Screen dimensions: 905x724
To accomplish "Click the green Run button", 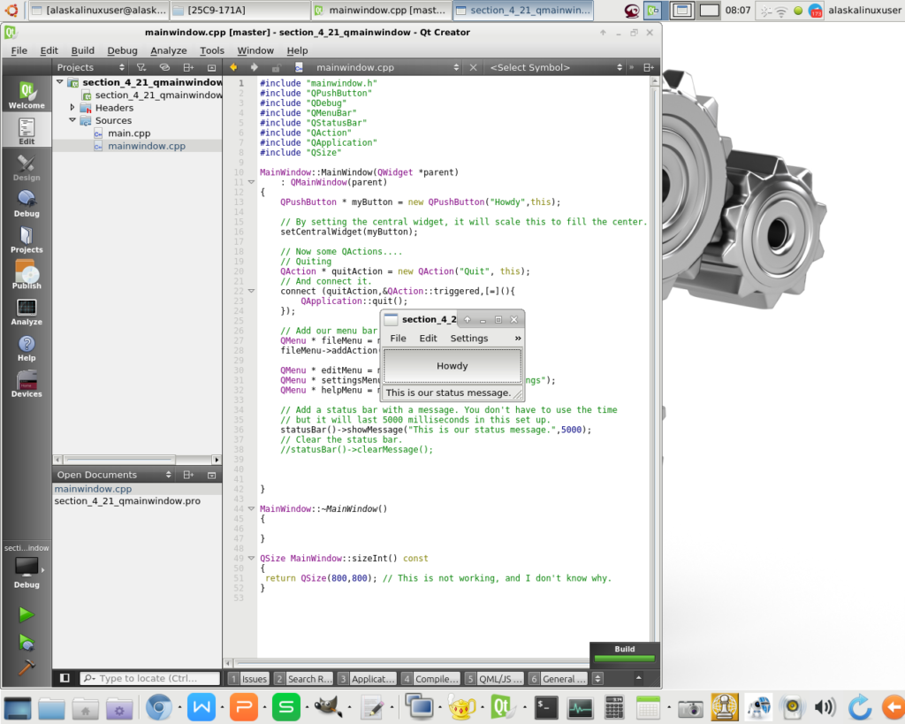I will pos(27,614).
